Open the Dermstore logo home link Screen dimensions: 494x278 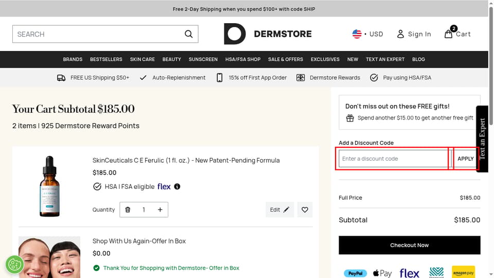click(x=268, y=34)
